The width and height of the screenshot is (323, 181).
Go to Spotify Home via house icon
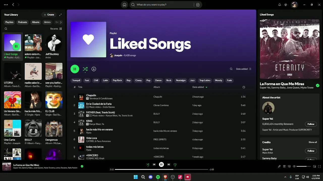[x=124, y=5]
